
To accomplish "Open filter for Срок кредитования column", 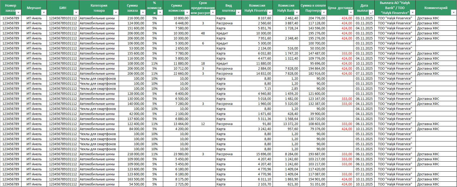I will [x=213, y=12].
